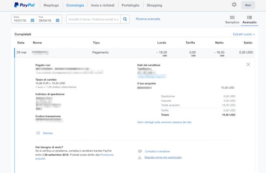Click the PayPal logo
Image resolution: width=266 pixels, height=173 pixels.
tap(24, 5)
